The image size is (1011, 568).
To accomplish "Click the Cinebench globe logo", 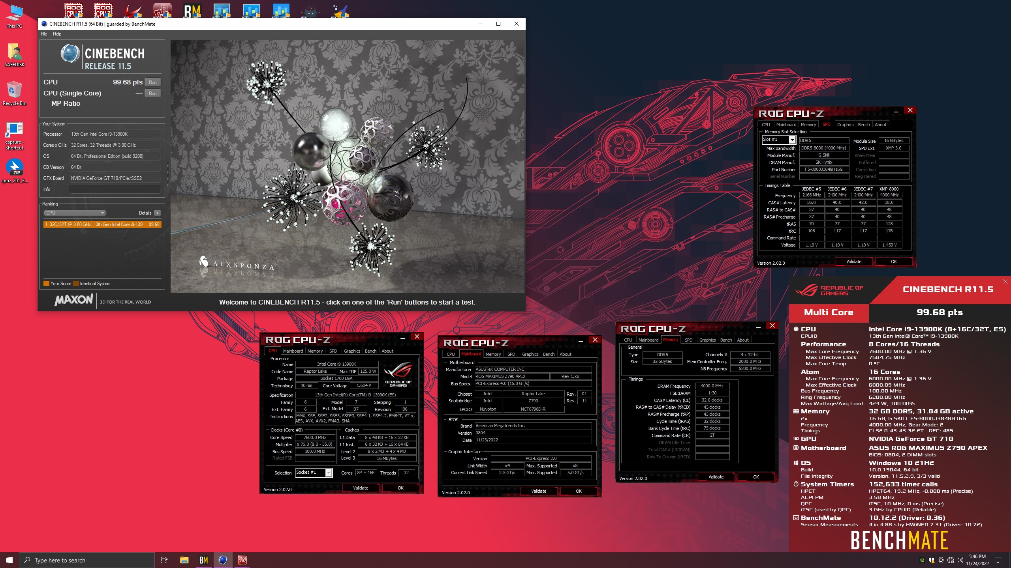I will (x=70, y=54).
